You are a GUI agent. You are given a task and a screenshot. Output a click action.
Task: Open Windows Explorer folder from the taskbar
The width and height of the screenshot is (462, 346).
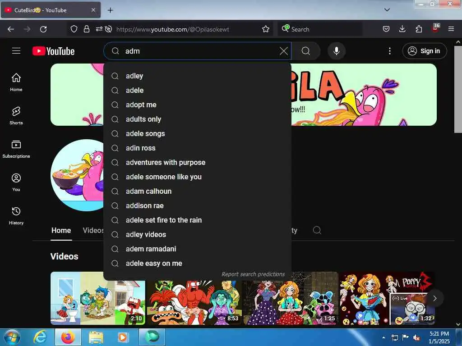[x=96, y=337]
